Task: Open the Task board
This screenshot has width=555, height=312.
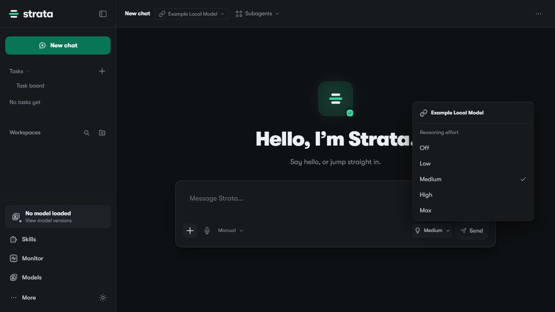Action: point(30,86)
